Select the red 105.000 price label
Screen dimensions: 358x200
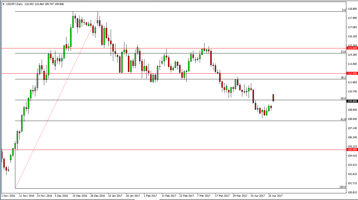[352, 150]
